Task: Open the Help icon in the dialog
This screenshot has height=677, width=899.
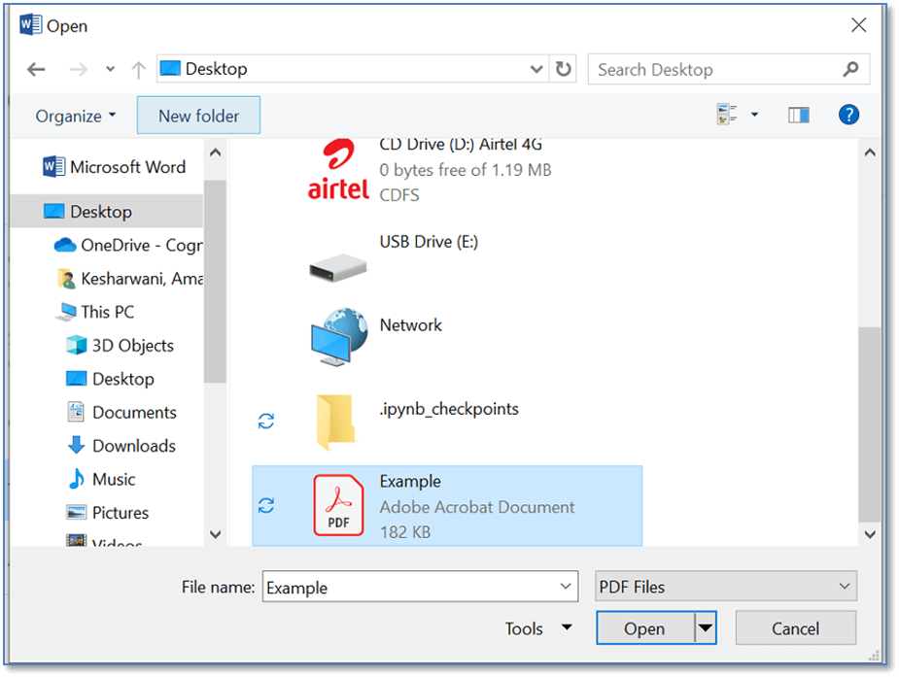Action: coord(847,114)
